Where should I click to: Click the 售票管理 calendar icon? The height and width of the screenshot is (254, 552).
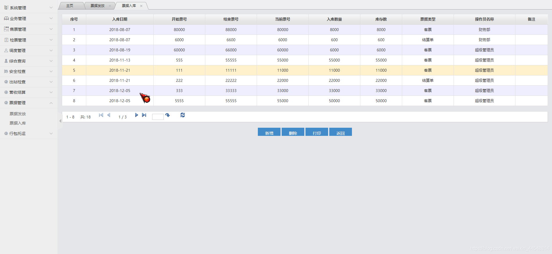6,29
